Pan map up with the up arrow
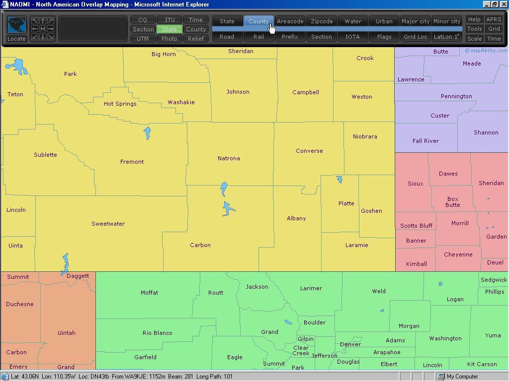 click(x=43, y=21)
